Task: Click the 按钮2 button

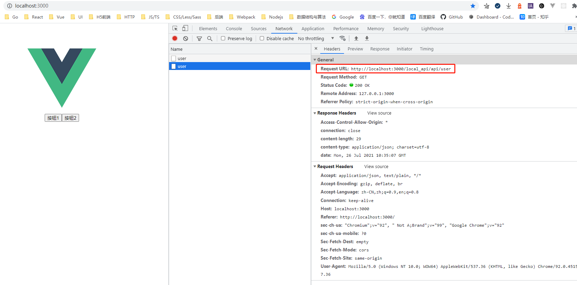Action: click(70, 118)
